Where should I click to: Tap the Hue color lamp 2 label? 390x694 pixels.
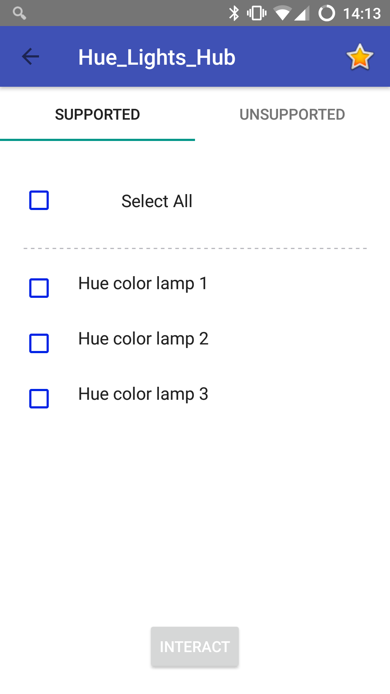coord(143,339)
